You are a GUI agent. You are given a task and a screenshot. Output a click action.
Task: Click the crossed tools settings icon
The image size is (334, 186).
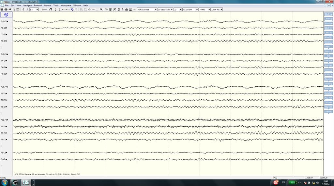coord(114,9)
